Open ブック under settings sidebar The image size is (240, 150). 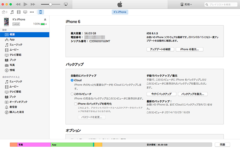coord(25,60)
